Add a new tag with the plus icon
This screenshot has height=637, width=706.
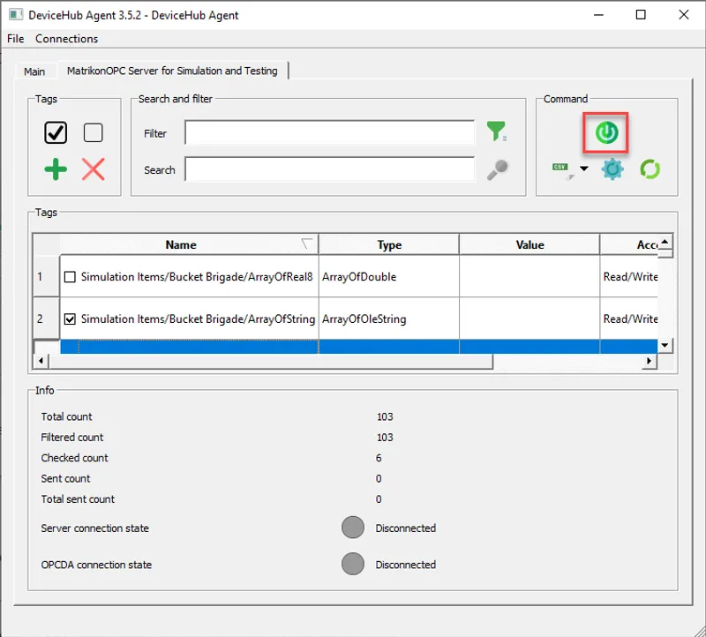click(53, 169)
